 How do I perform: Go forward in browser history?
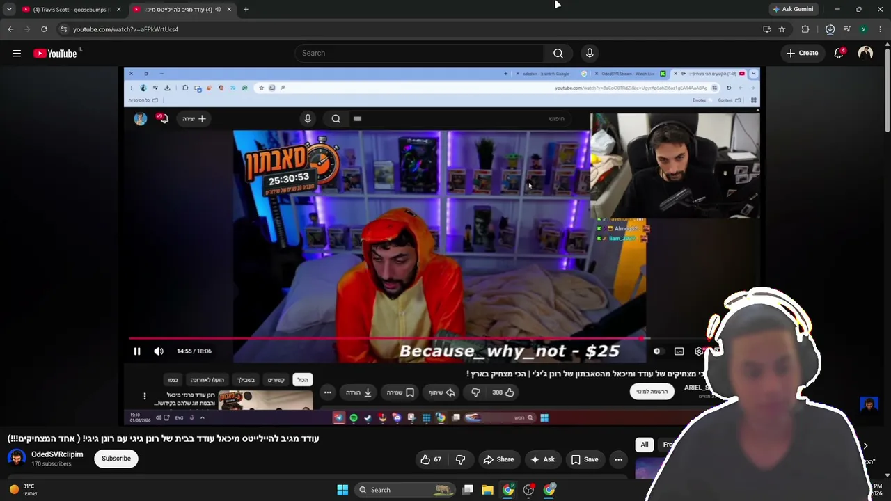tap(27, 29)
